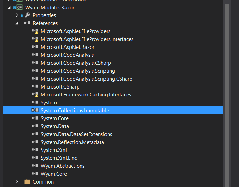
Task: Click the reference icon for Microsoft.CodeAnalysis.CSharp
Action: [x=35, y=63]
